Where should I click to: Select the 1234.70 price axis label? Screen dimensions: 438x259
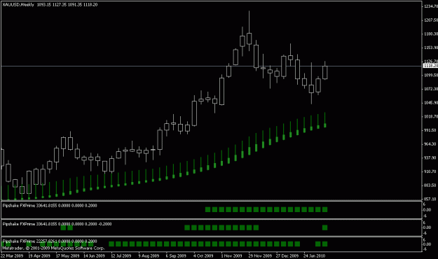tap(431, 6)
